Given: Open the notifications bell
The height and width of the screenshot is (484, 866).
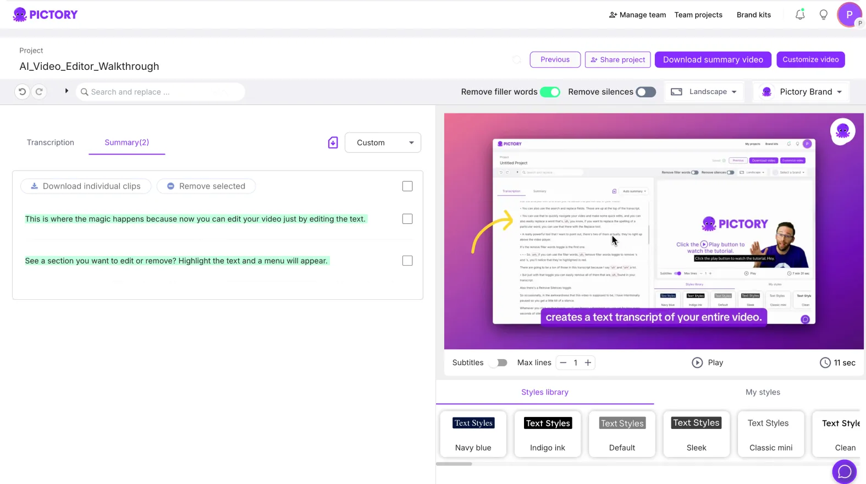Looking at the screenshot, I should [x=800, y=15].
